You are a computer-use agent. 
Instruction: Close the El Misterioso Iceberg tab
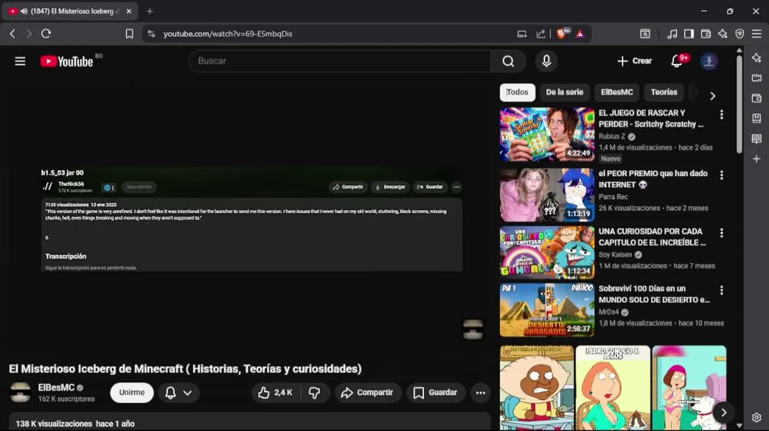(x=129, y=11)
